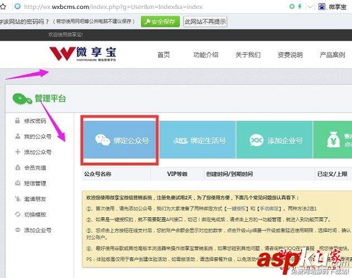Viewport: 352px width, 278px height.
Task: Open the 产品案例 navigation item
Action: [x=332, y=55]
